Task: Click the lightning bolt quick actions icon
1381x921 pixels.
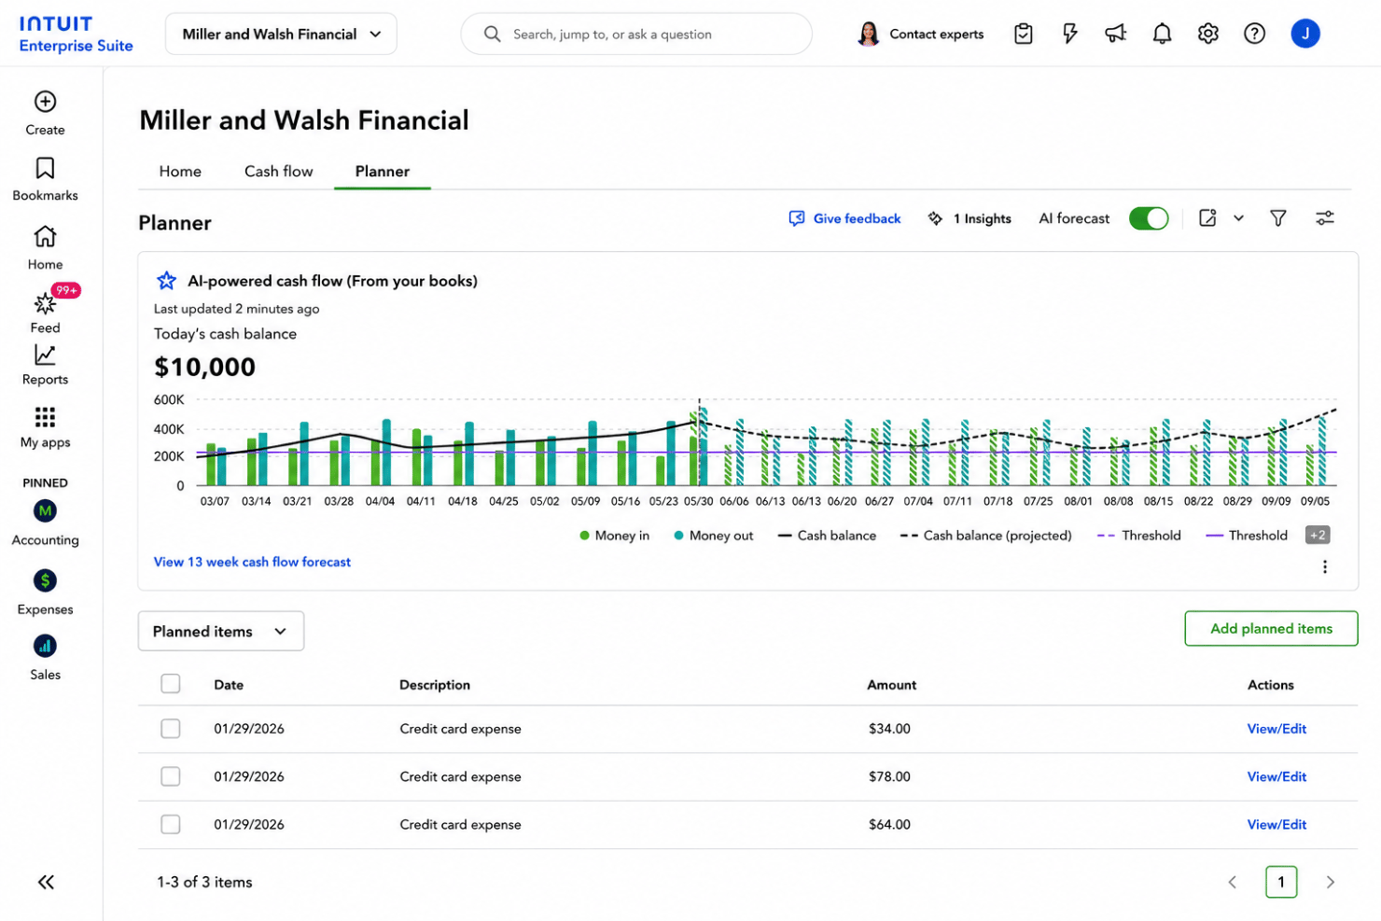Action: (x=1070, y=34)
